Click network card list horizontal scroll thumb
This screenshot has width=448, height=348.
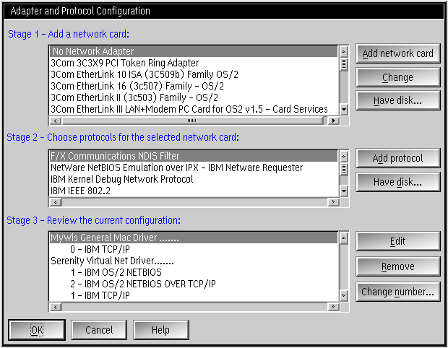pos(192,121)
